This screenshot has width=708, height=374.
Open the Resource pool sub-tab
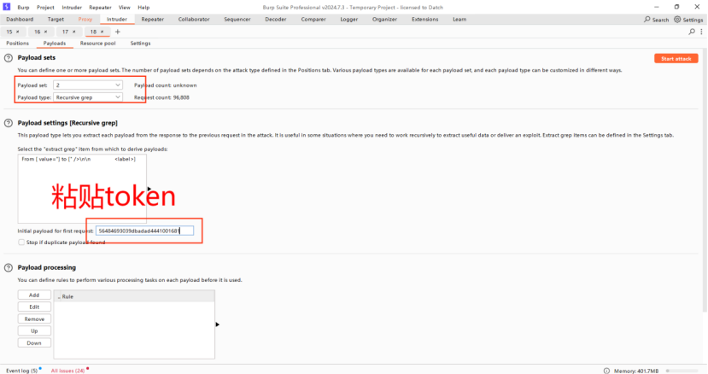coord(98,44)
